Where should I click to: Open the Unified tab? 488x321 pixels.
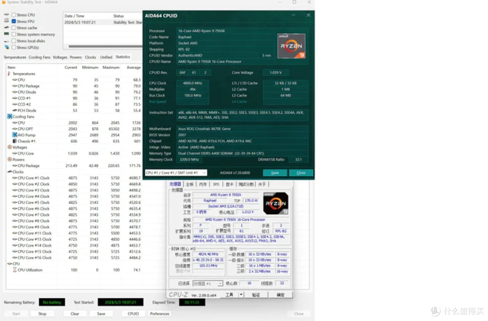pos(106,57)
